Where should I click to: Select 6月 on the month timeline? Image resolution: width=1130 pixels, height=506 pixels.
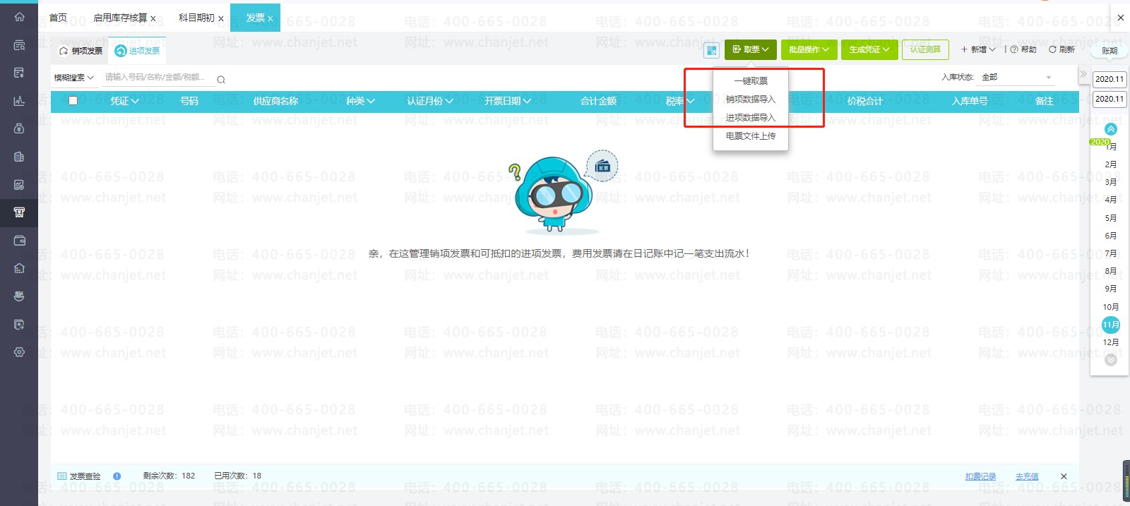tap(1111, 236)
